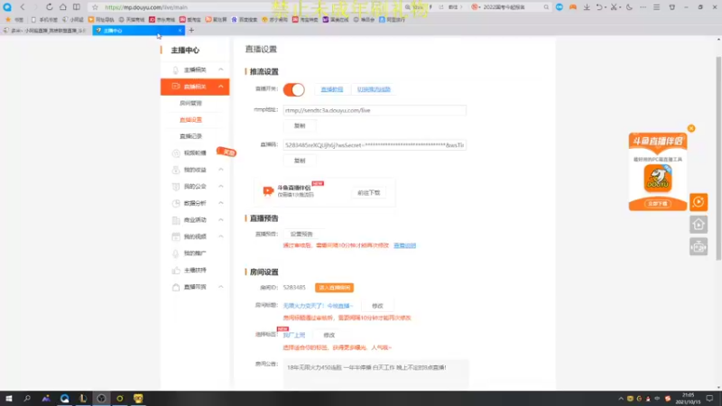
Task: Expand the 我的公会 section chevron
Action: click(220, 187)
